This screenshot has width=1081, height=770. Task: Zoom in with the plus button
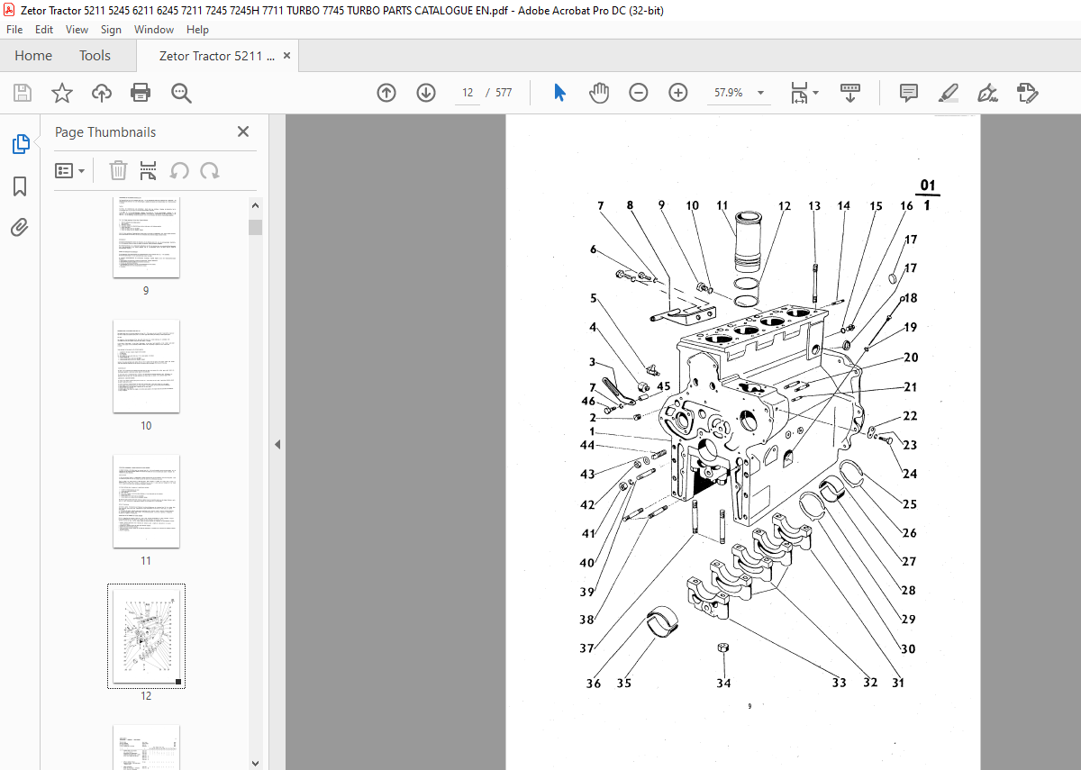click(x=678, y=93)
